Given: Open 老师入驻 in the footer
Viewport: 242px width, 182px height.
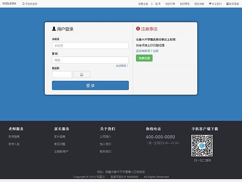Looking at the screenshot, I should (14, 144).
